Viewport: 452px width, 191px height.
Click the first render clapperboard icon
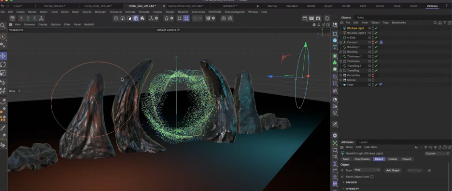click(x=305, y=18)
